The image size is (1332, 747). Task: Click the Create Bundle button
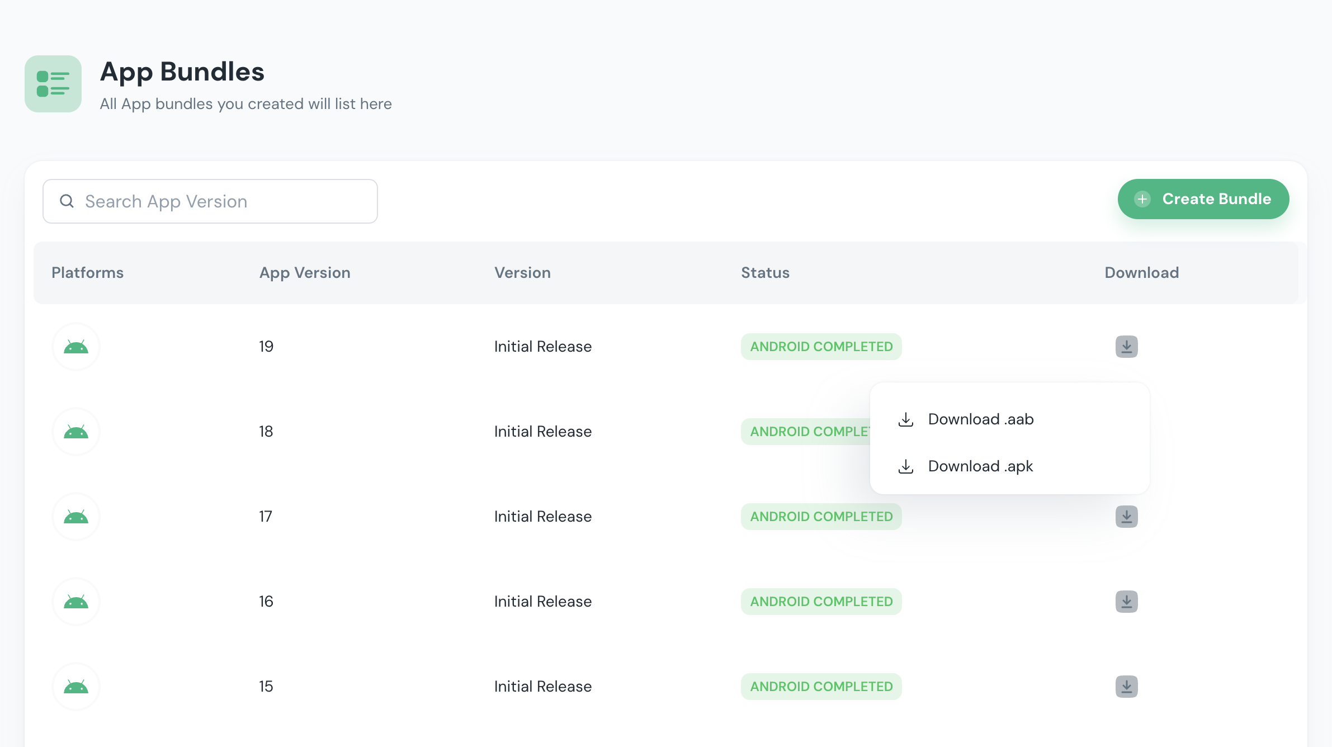point(1203,199)
